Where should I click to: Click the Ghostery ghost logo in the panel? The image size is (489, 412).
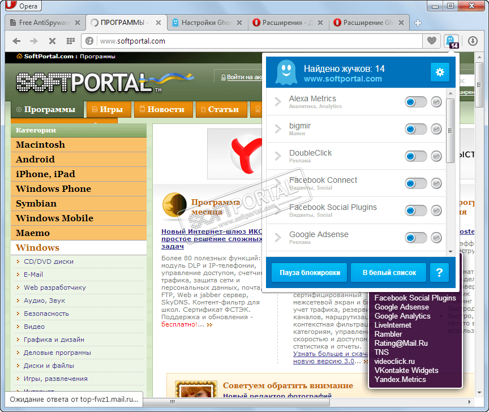pos(286,72)
